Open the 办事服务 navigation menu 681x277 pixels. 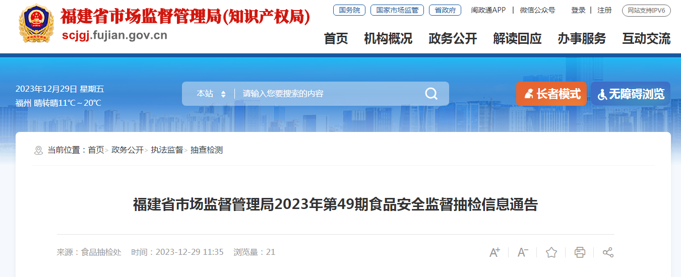click(x=582, y=38)
